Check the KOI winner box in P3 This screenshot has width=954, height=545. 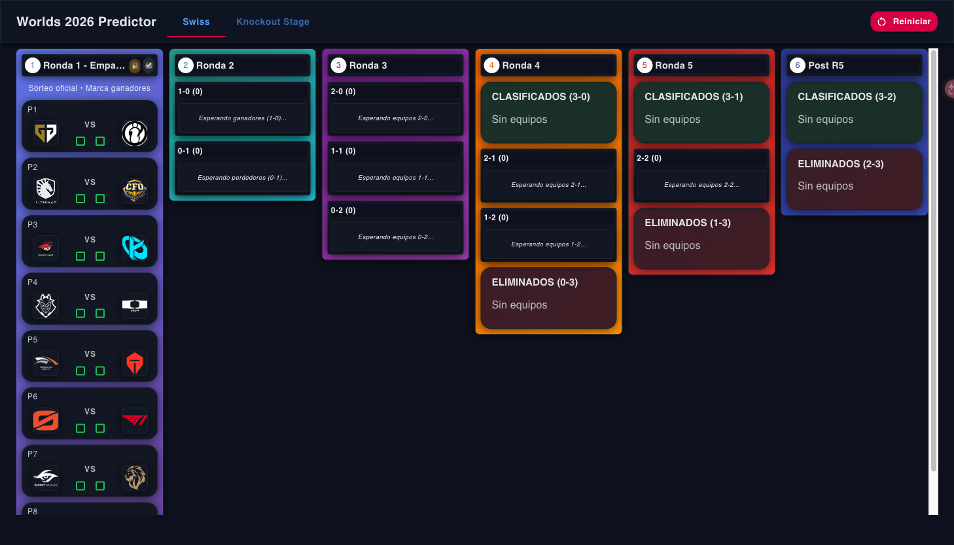[100, 256]
